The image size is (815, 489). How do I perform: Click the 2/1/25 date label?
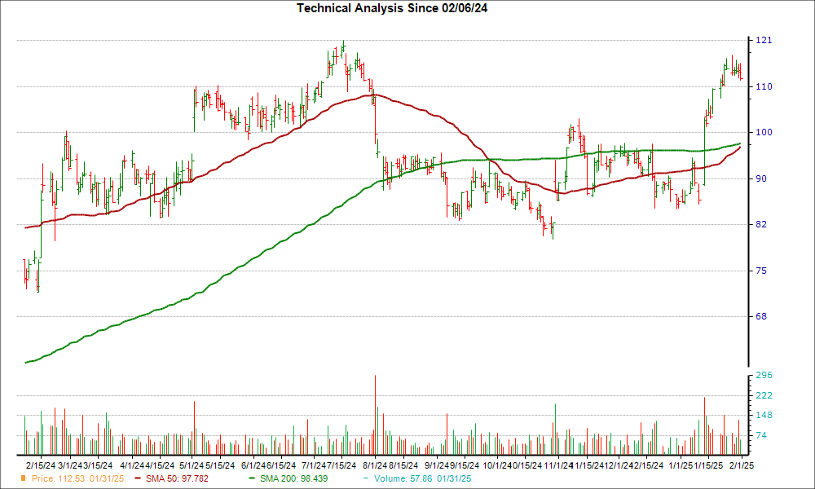click(x=741, y=465)
